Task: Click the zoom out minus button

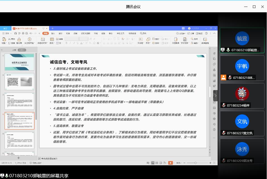Action: (184, 163)
